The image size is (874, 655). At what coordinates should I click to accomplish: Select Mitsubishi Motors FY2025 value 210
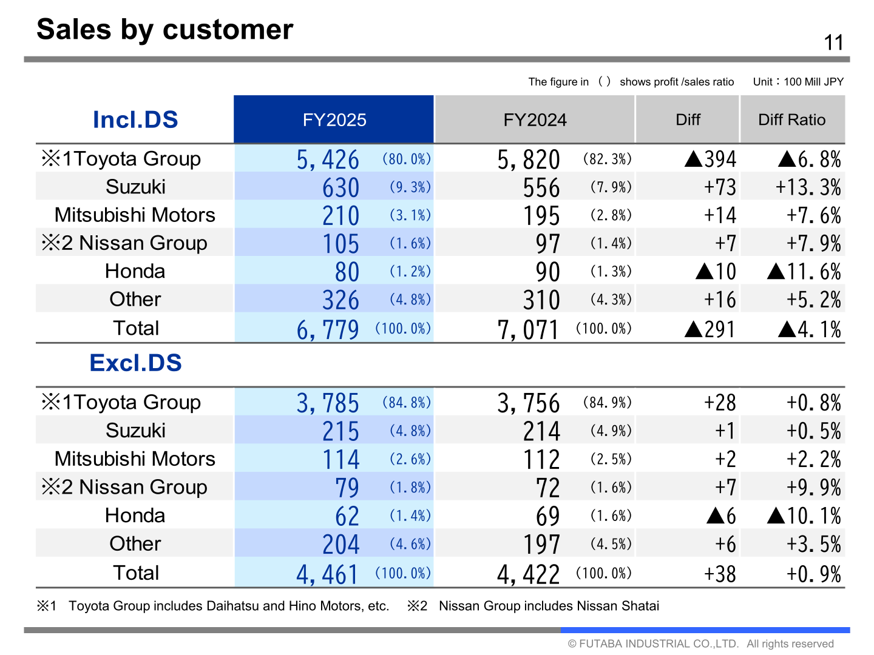coord(340,215)
